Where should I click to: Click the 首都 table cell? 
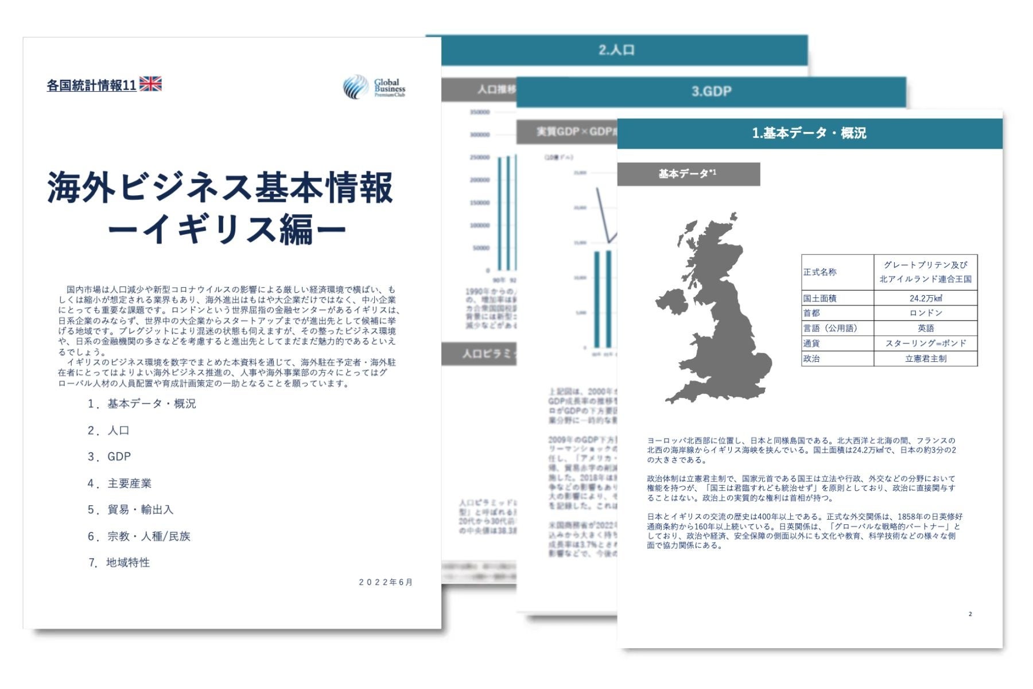pyautogui.click(x=837, y=313)
